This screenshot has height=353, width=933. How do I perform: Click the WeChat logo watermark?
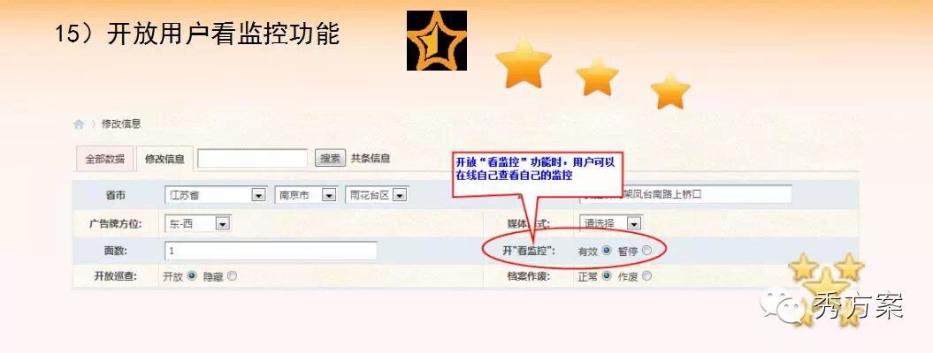click(784, 306)
